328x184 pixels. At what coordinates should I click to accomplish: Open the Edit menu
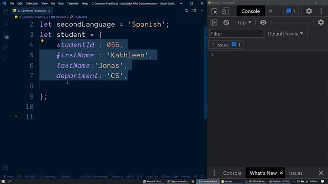(x=20, y=4)
